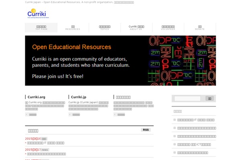241x160 pixels.
Task: Click the news category tag
Action: [x=45, y=150]
